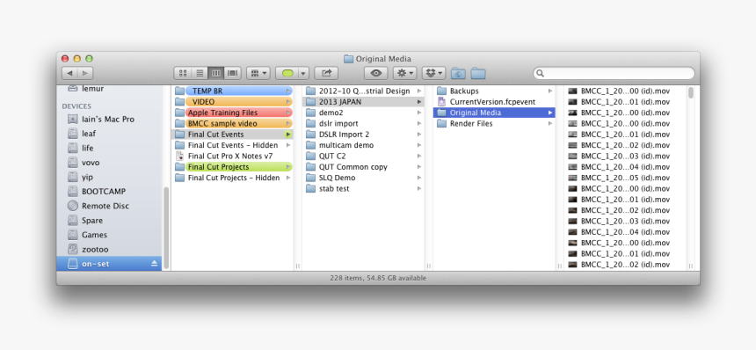
Task: Select the QUT Common copy folder
Action: coord(364,167)
